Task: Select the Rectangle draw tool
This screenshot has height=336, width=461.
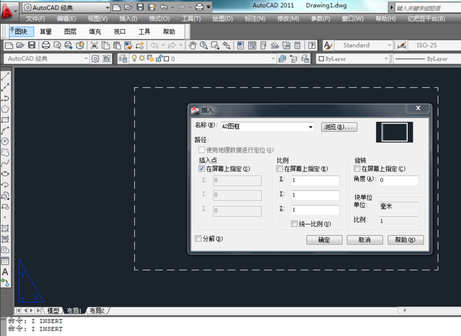Action: tap(5, 120)
